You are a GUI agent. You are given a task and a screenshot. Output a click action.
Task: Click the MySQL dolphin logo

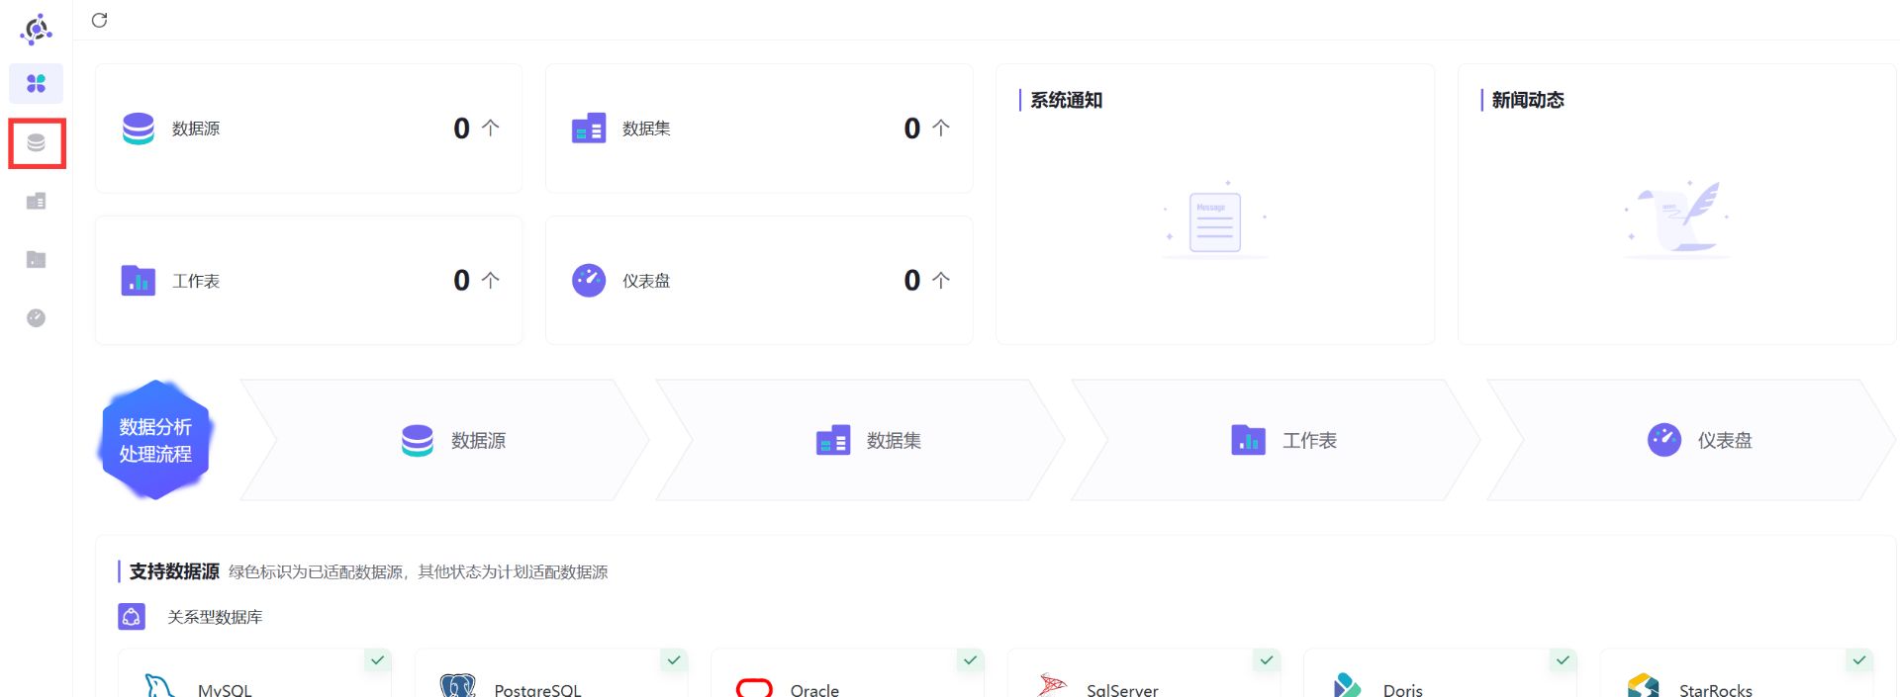(160, 686)
